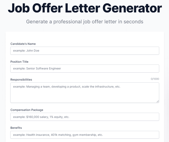Click the "Candidate's Name" field label
This screenshot has width=169, height=142.
[23, 44]
